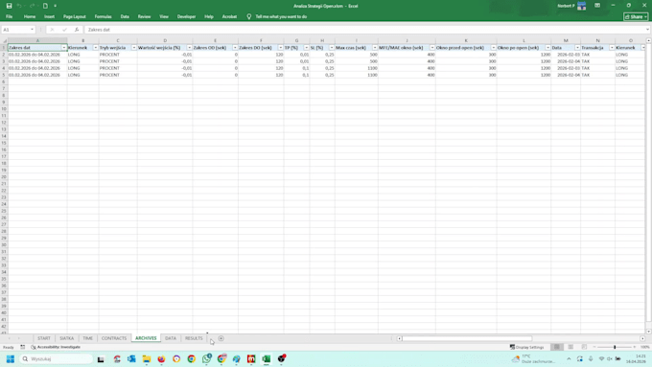This screenshot has height=367, width=652.
Task: Add a new sheet with plus icon
Action: point(221,338)
